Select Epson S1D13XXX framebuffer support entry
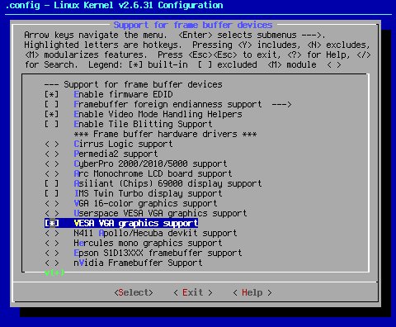This screenshot has width=396, height=327. coord(158,253)
